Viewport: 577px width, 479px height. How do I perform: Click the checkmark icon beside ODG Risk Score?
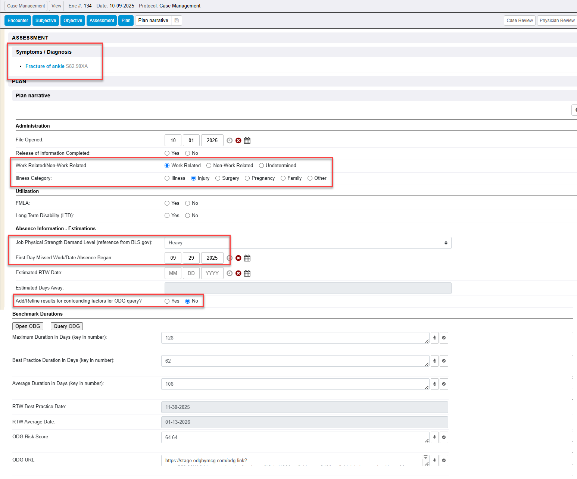coord(444,438)
